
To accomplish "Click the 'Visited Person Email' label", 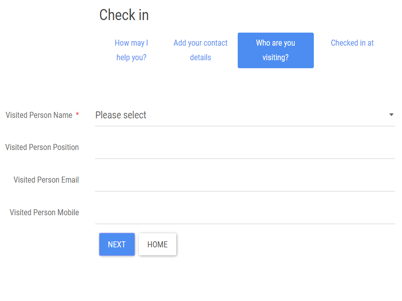I will (46, 180).
